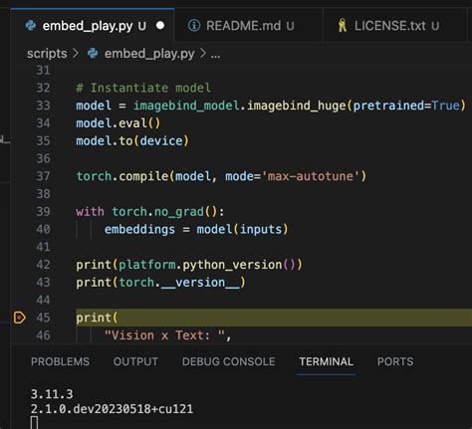Click the chevron after scripts in breadcrumb
This screenshot has width=472, height=429.
click(76, 54)
